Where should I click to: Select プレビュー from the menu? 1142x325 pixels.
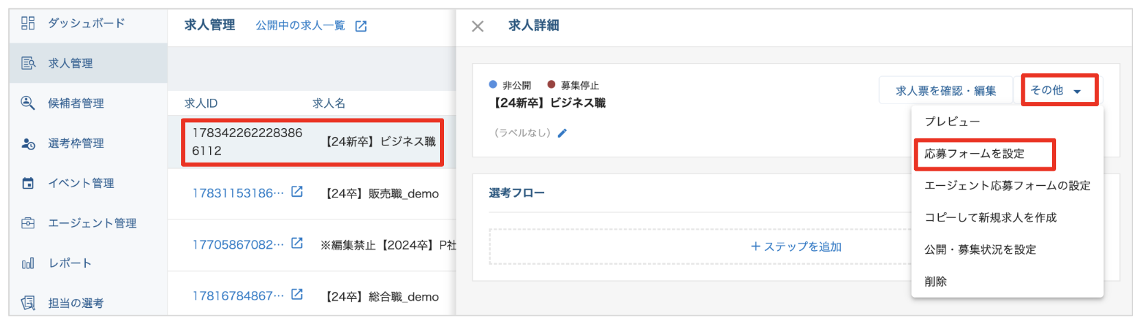pyautogui.click(x=952, y=121)
